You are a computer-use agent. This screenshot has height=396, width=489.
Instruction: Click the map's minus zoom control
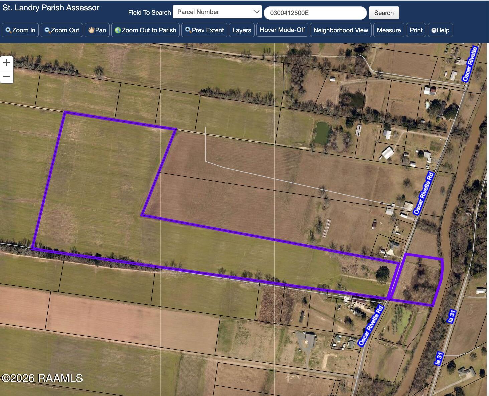pyautogui.click(x=7, y=76)
